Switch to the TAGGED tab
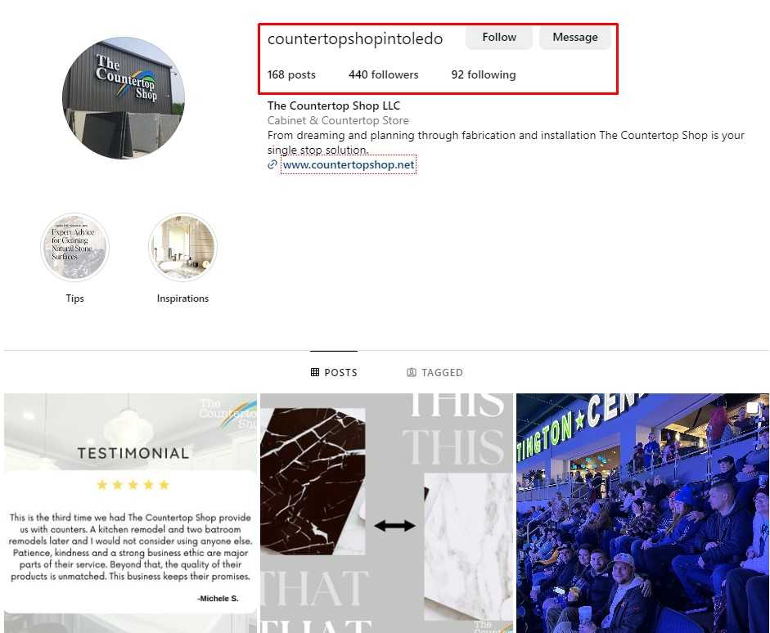This screenshot has height=633, width=770. pyautogui.click(x=435, y=372)
